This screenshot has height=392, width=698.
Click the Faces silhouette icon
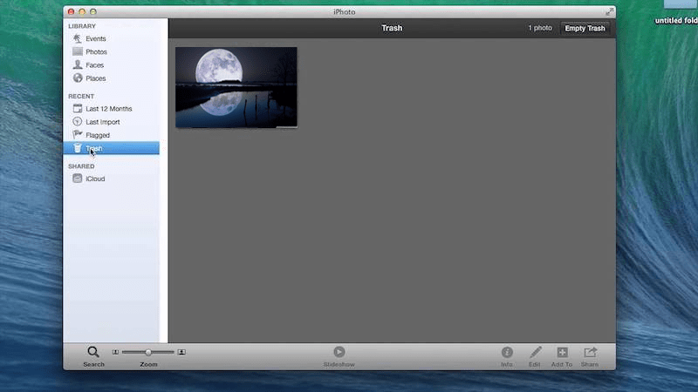(x=78, y=64)
